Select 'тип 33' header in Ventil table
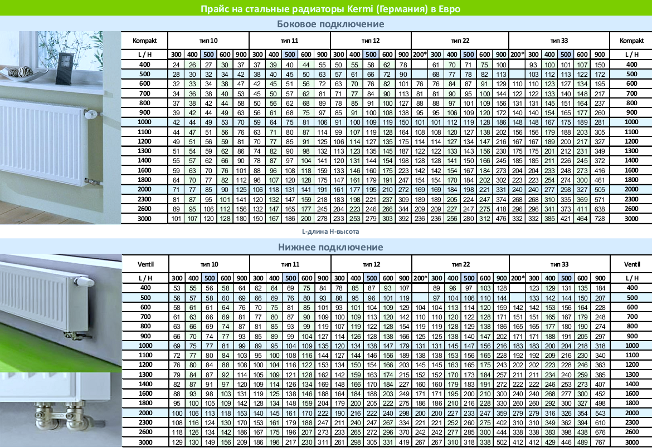The image size is (652, 448). click(x=559, y=264)
